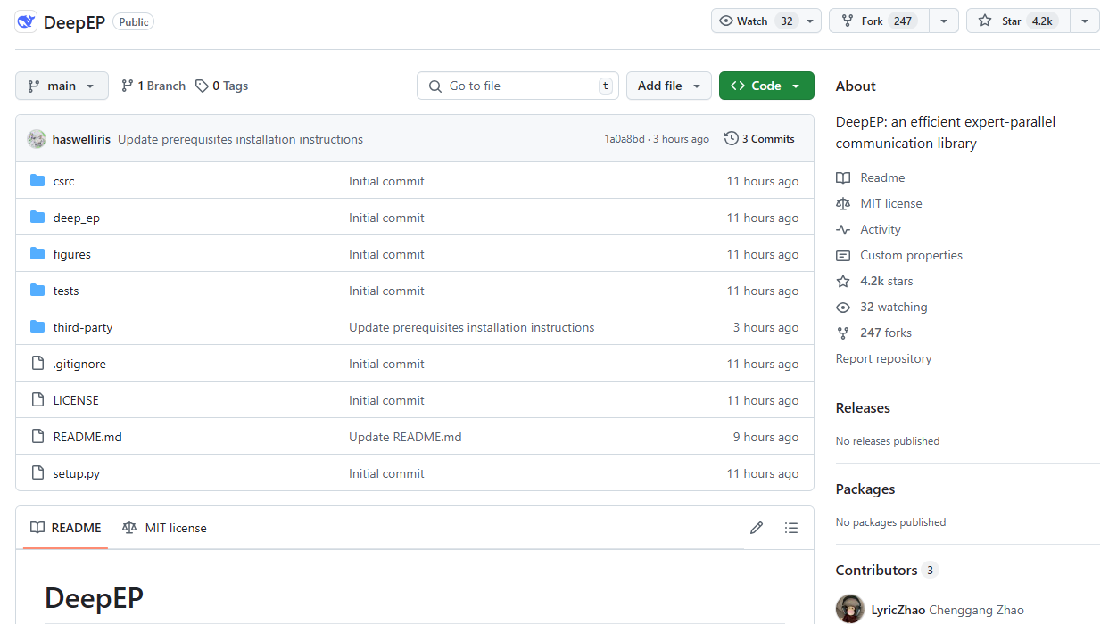Open the figures folder
The width and height of the screenshot is (1117, 624).
72,254
